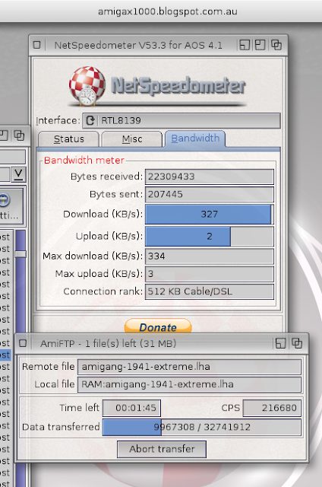The image size is (322, 487).
Task: Click the Interface chooser cycle icon
Action: coord(90,120)
